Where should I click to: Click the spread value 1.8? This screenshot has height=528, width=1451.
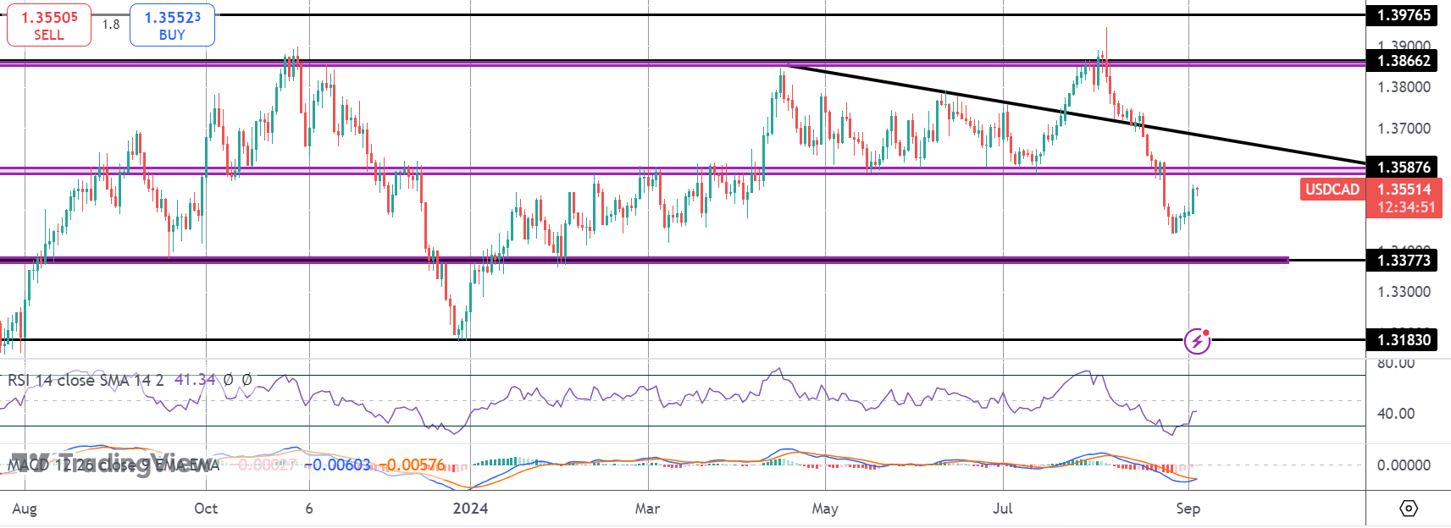(x=111, y=25)
